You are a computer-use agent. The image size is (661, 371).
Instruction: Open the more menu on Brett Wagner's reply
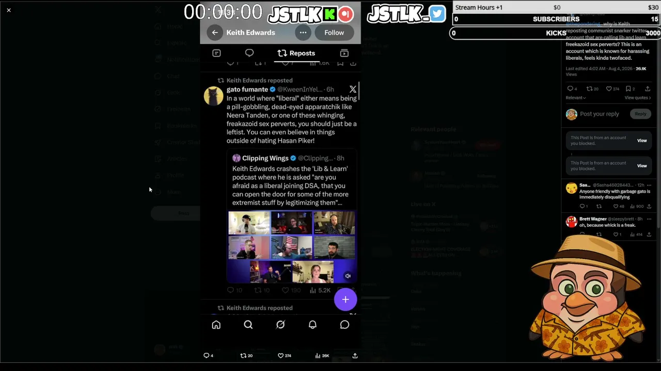(x=649, y=219)
